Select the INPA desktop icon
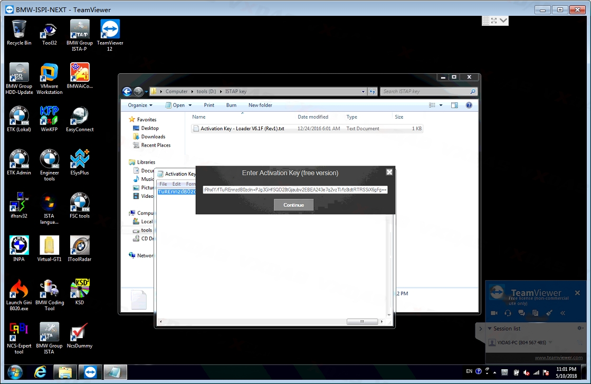 pos(19,249)
